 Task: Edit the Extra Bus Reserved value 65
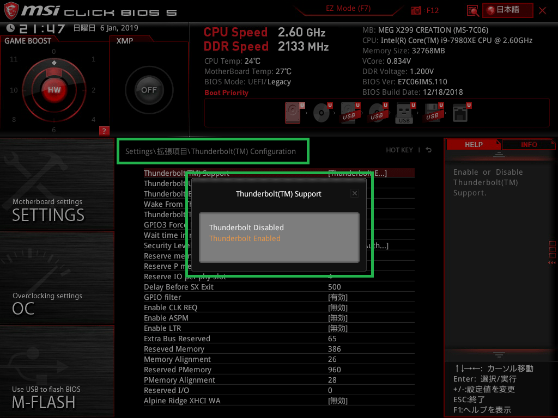(x=332, y=339)
